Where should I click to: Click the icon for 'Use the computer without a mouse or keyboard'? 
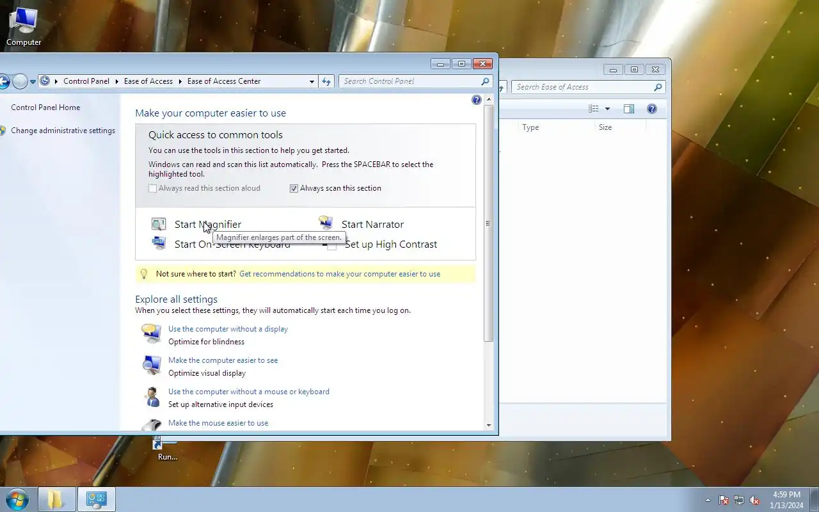point(152,396)
